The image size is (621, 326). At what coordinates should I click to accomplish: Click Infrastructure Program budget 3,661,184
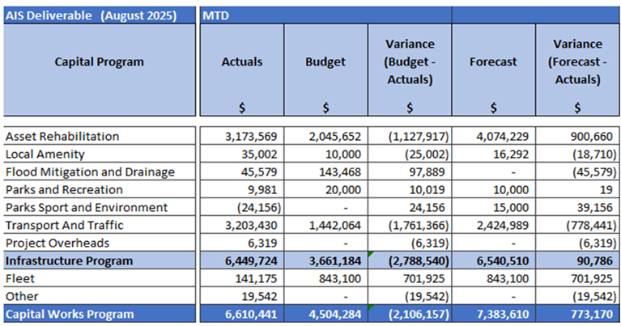coord(325,260)
